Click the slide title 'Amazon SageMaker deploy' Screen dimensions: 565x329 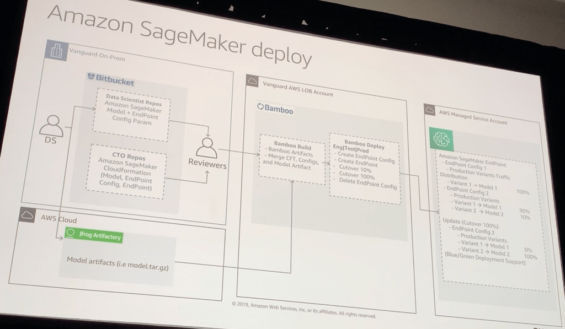pyautogui.click(x=179, y=37)
